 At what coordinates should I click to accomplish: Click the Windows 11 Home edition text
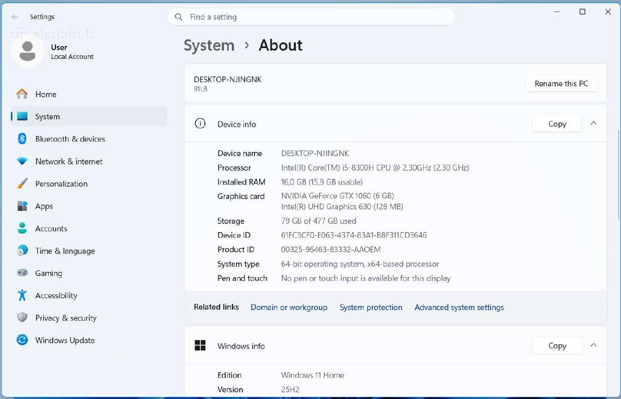point(313,375)
